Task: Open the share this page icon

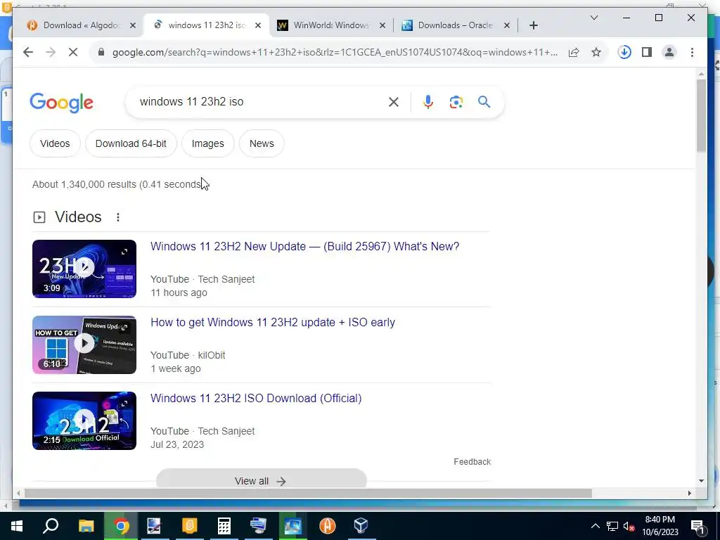Action: [574, 52]
